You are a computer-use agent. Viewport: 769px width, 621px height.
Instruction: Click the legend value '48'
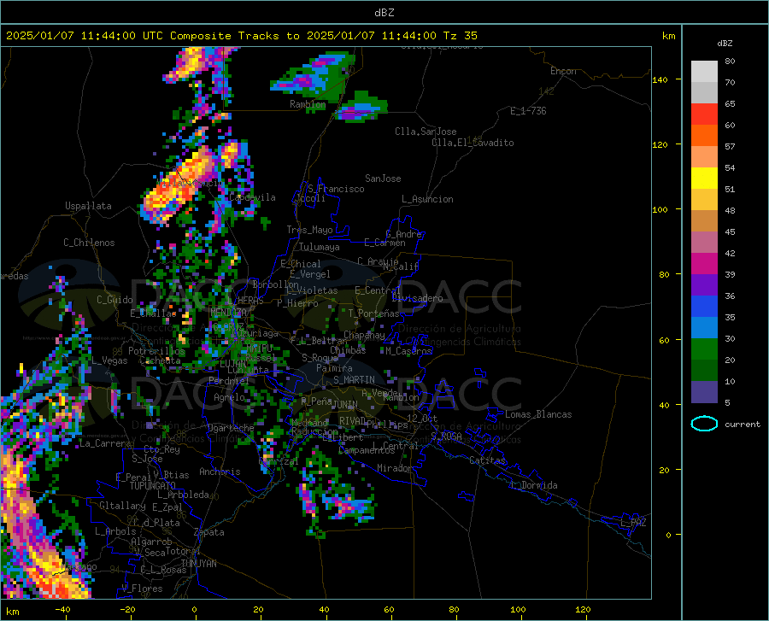click(730, 211)
